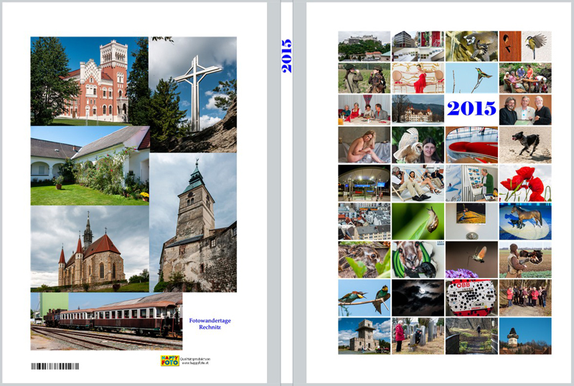Viewport: 574px width, 386px height.
Task: Click the woman in red dress thumbnail
Action: pos(418,78)
